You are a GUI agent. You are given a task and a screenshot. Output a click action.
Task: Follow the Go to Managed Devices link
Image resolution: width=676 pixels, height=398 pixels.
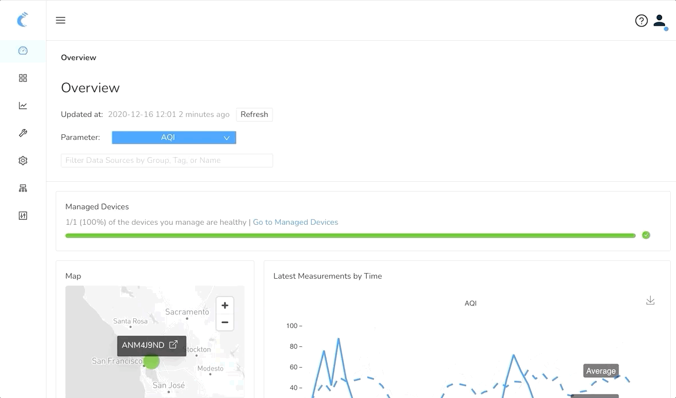[x=295, y=222]
